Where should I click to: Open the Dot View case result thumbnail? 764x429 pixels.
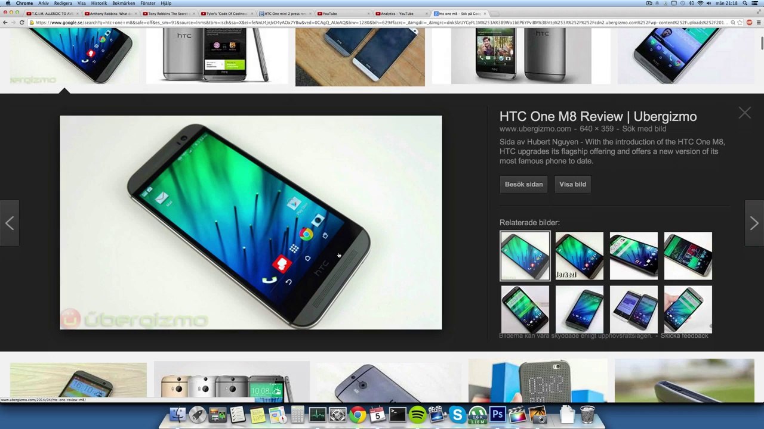538,381
